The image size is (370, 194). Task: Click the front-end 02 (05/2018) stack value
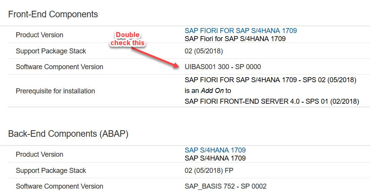(x=204, y=51)
